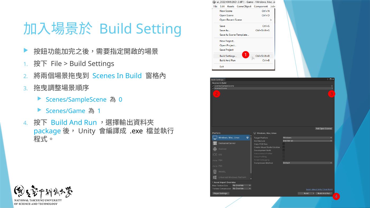Open the File menu
Screen dimensions: 370x208
(x=215, y=6)
